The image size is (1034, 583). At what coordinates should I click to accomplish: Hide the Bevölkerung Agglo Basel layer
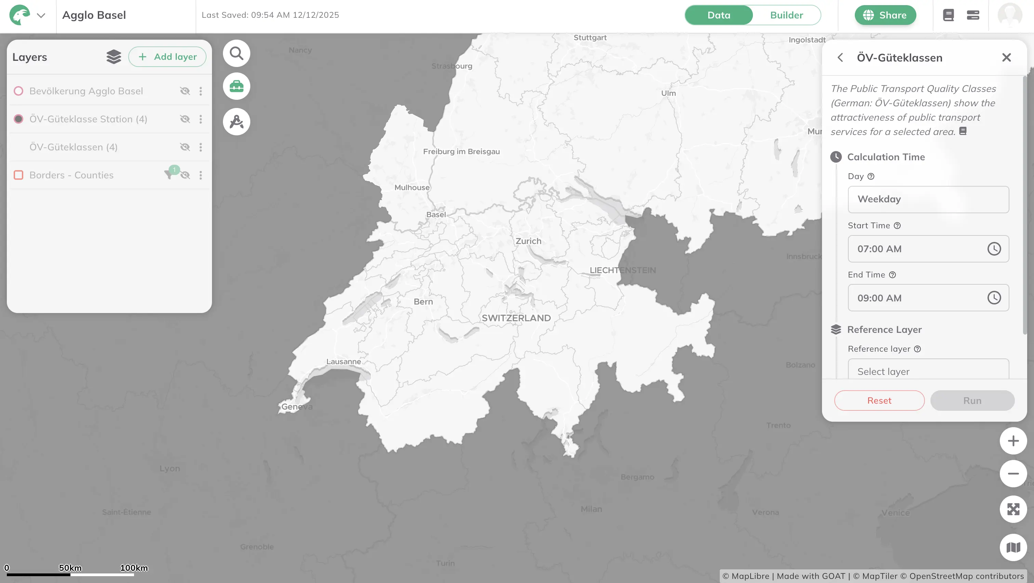tap(185, 91)
